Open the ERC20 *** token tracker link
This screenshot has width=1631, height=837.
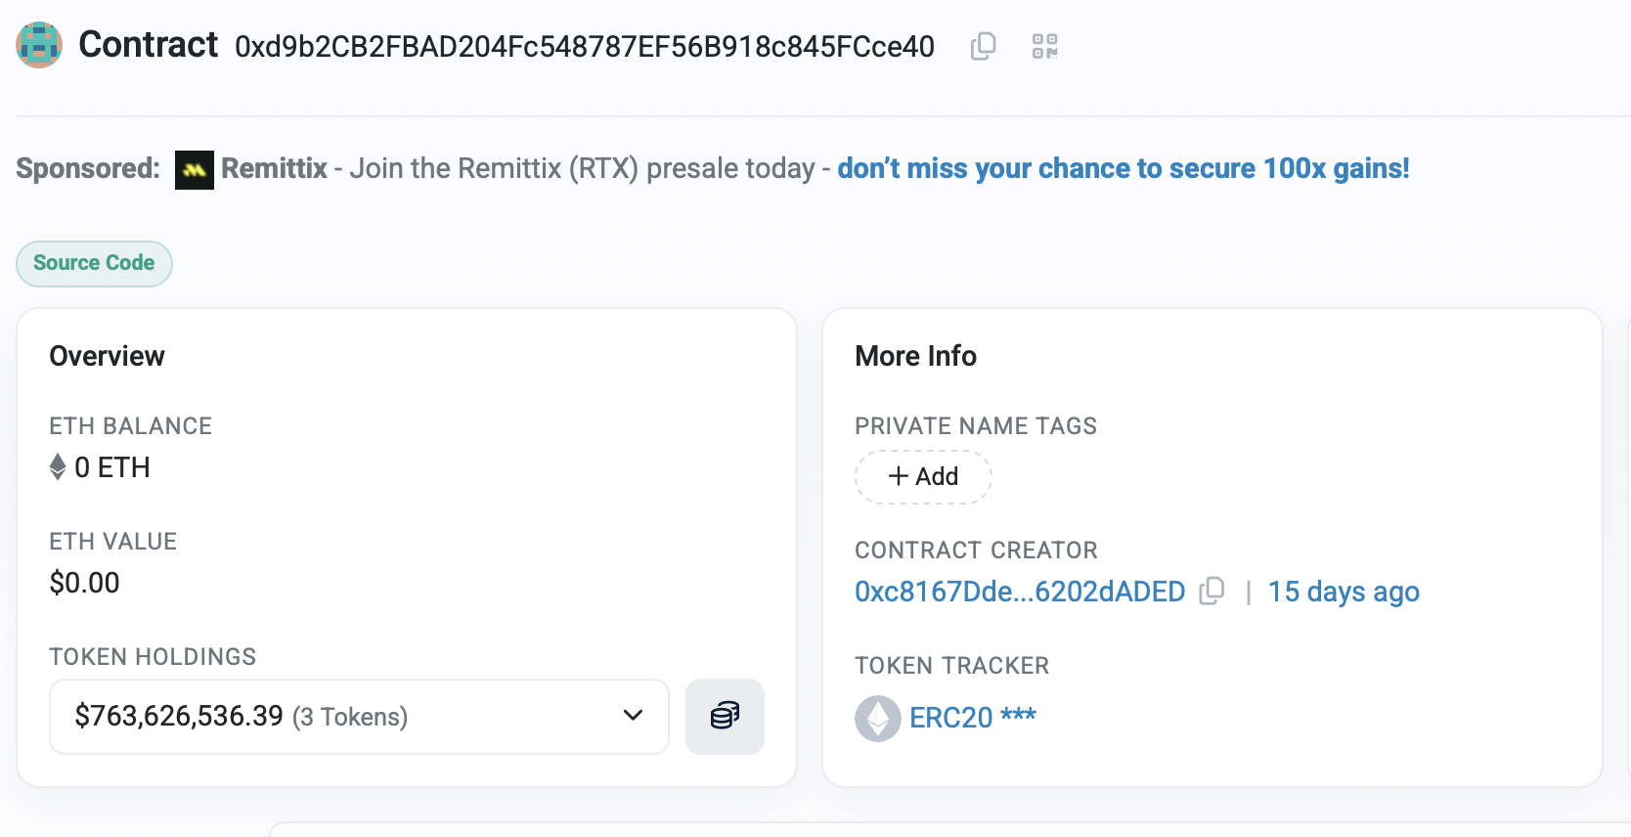[972, 718]
